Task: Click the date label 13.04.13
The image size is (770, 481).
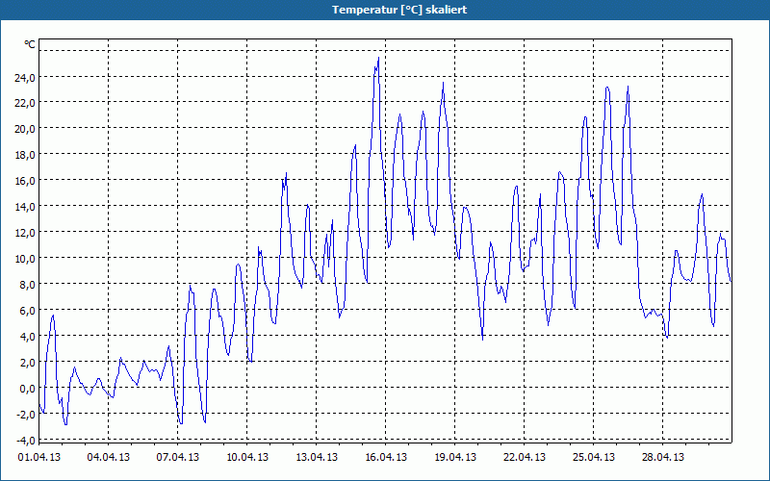Action: [317, 458]
